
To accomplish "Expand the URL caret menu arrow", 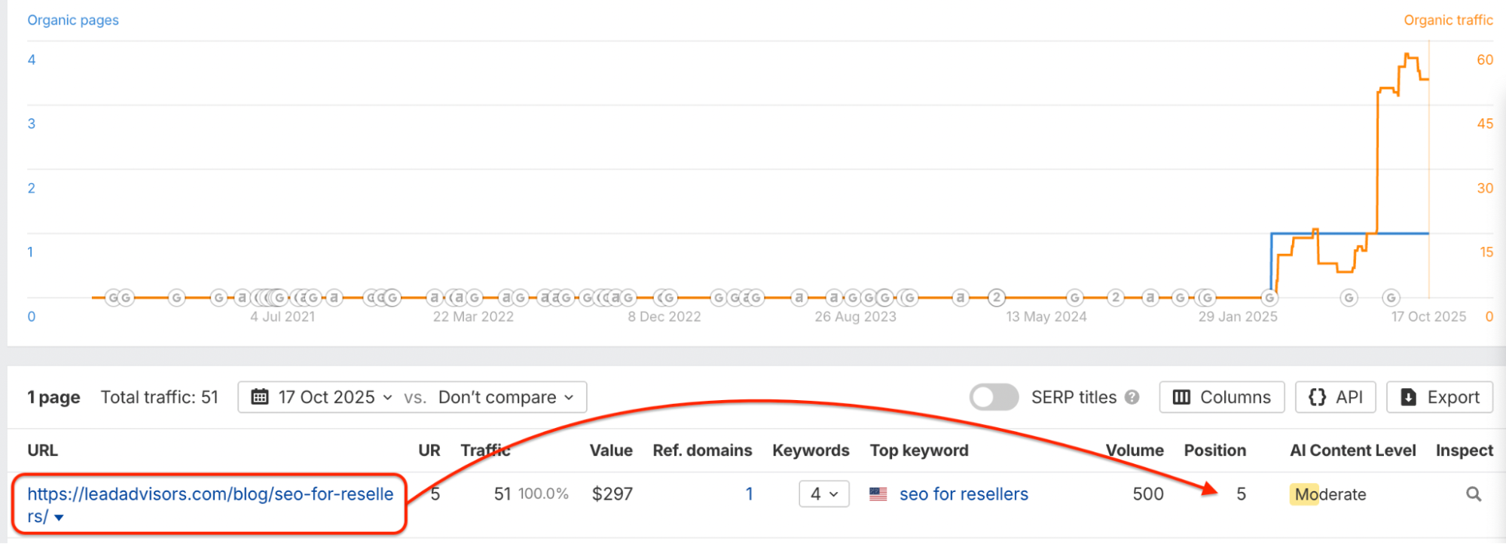I will point(59,518).
